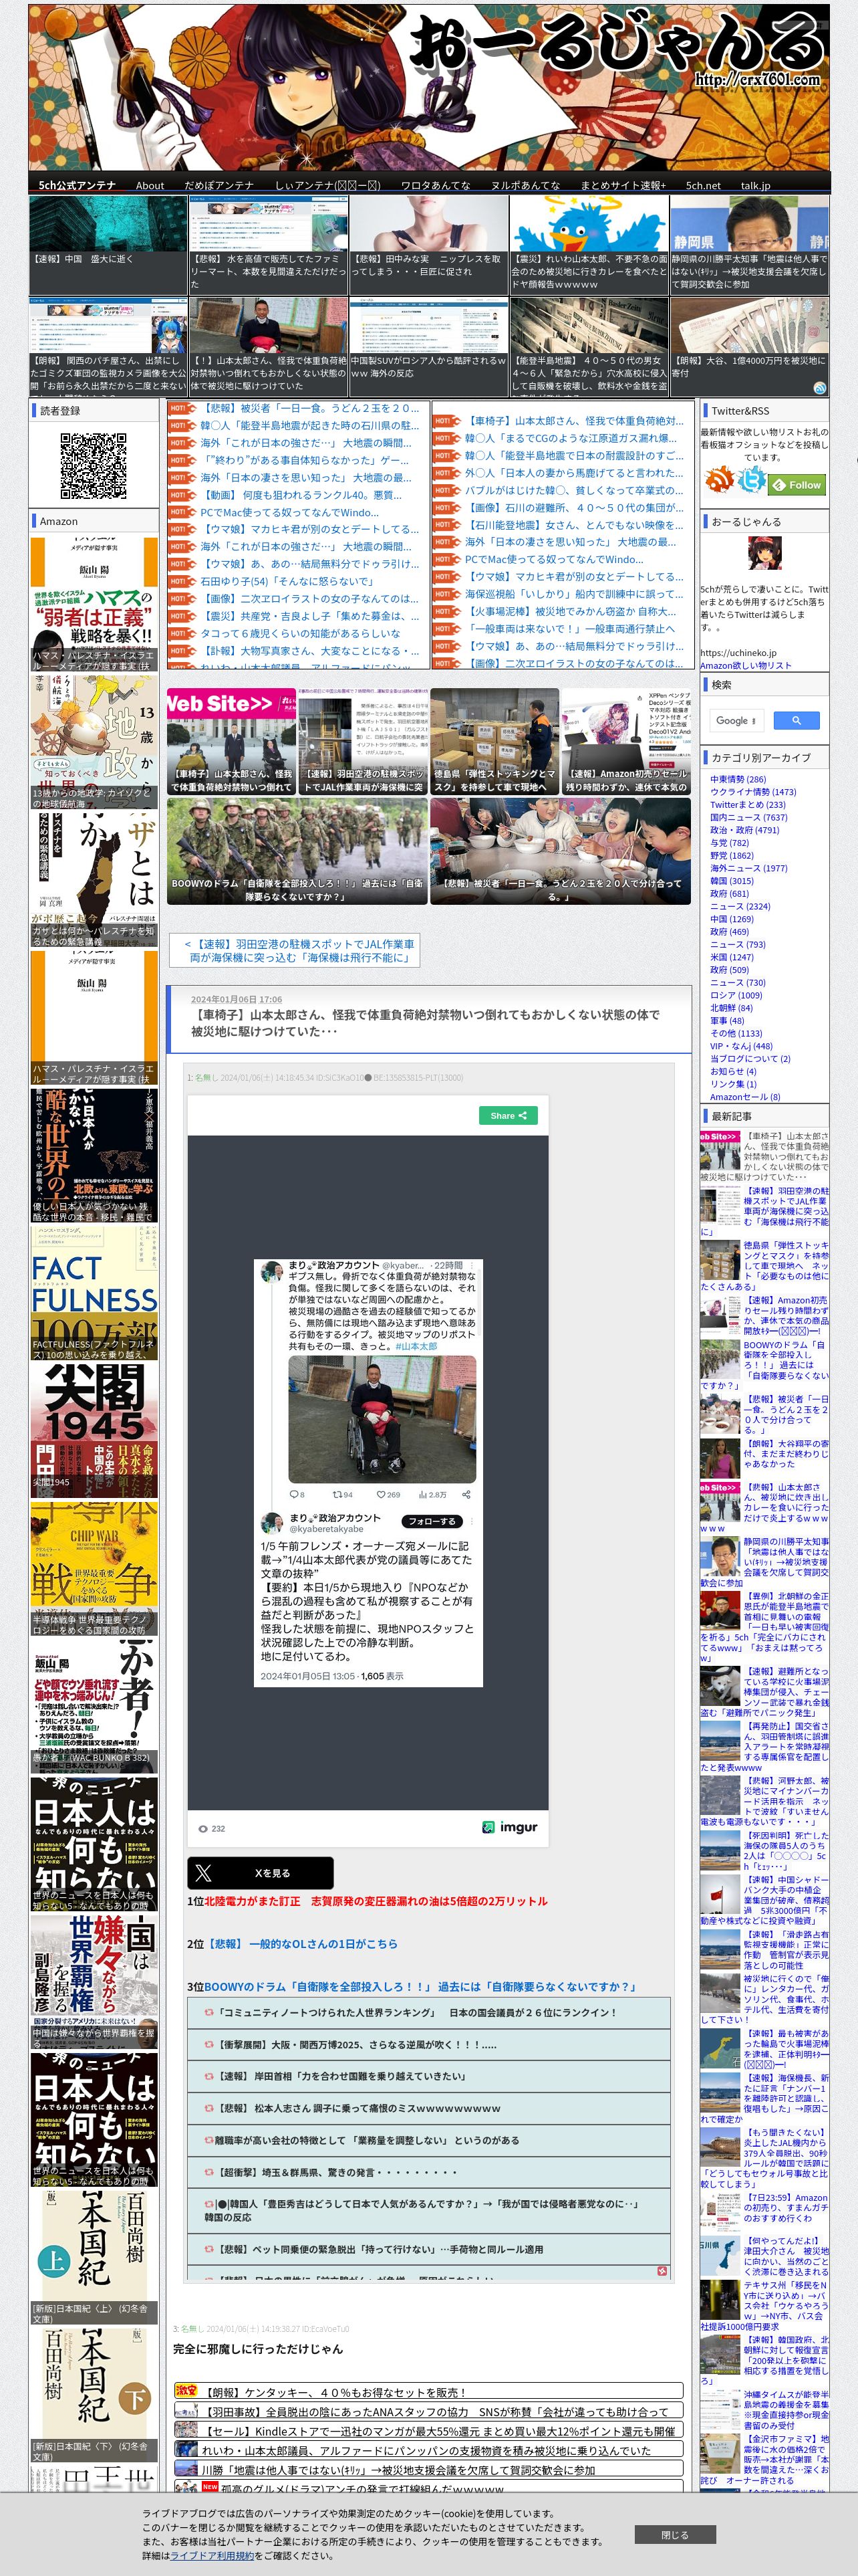Open the 半導体戦争 book ad
This screenshot has width=858, height=2576.
[94, 1568]
